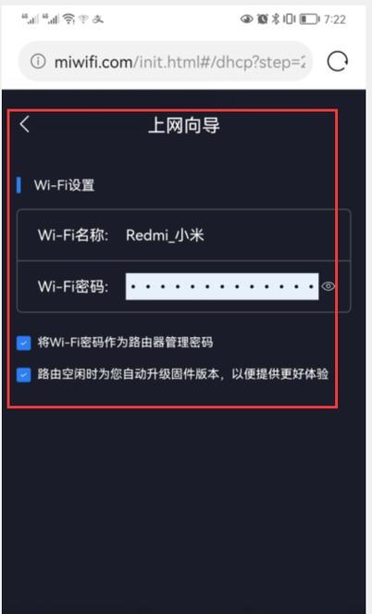The image size is (372, 614).
Task: Uncheck use Wi-Fi password as router admin password
Action: [x=24, y=343]
